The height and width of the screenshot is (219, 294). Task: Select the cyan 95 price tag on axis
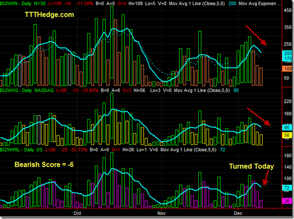click(x=287, y=128)
